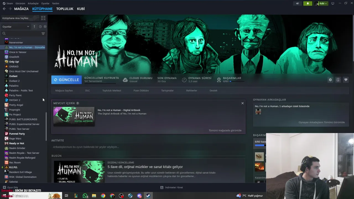This screenshot has height=199, width=354.
Task: Click the achievements progress bar in header
Action: (x=237, y=82)
